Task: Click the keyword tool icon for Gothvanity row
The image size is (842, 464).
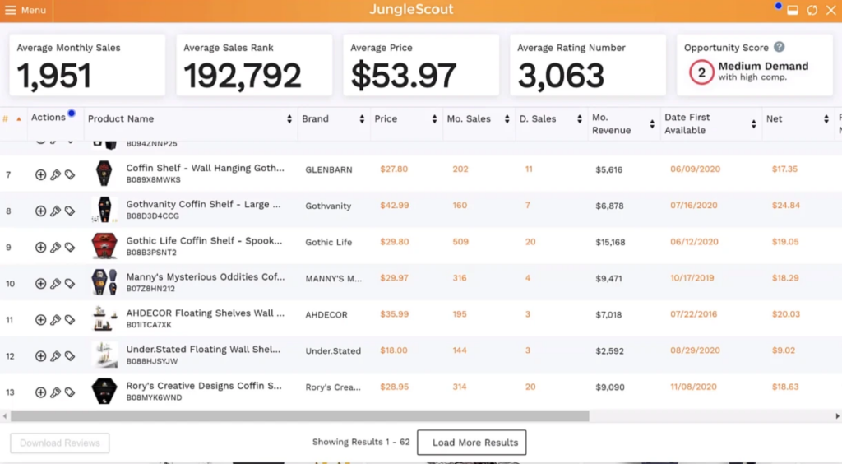Action: click(x=55, y=211)
